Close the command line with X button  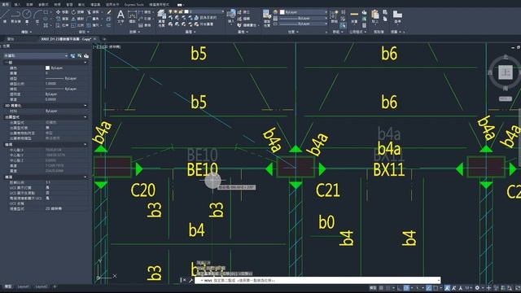185,280
